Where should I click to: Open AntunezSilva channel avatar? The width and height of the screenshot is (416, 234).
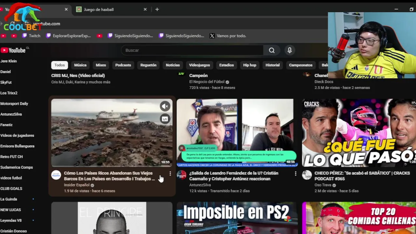point(182,175)
